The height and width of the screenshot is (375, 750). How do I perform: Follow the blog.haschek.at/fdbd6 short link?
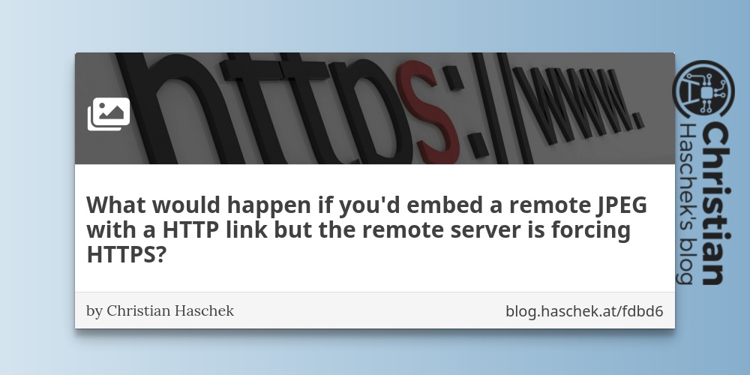[x=584, y=311]
